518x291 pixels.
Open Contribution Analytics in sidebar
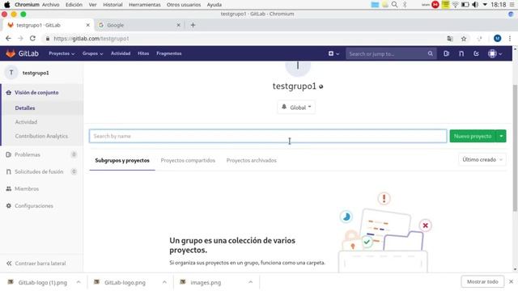[x=41, y=136]
